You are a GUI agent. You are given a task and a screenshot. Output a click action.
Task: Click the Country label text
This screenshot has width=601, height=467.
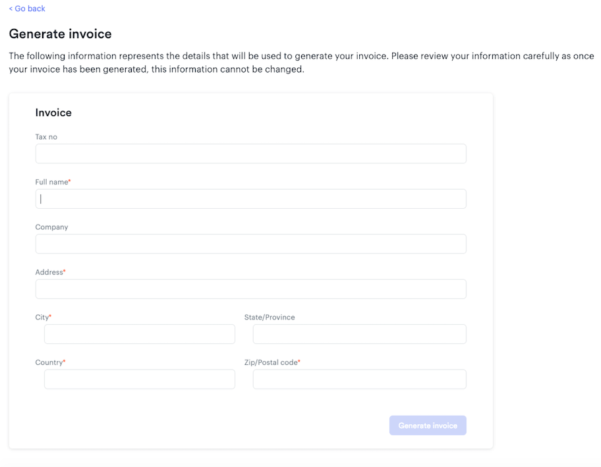[x=50, y=362]
